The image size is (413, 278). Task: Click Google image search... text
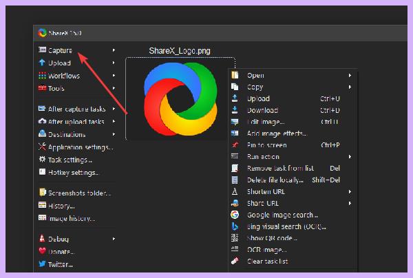point(282,215)
